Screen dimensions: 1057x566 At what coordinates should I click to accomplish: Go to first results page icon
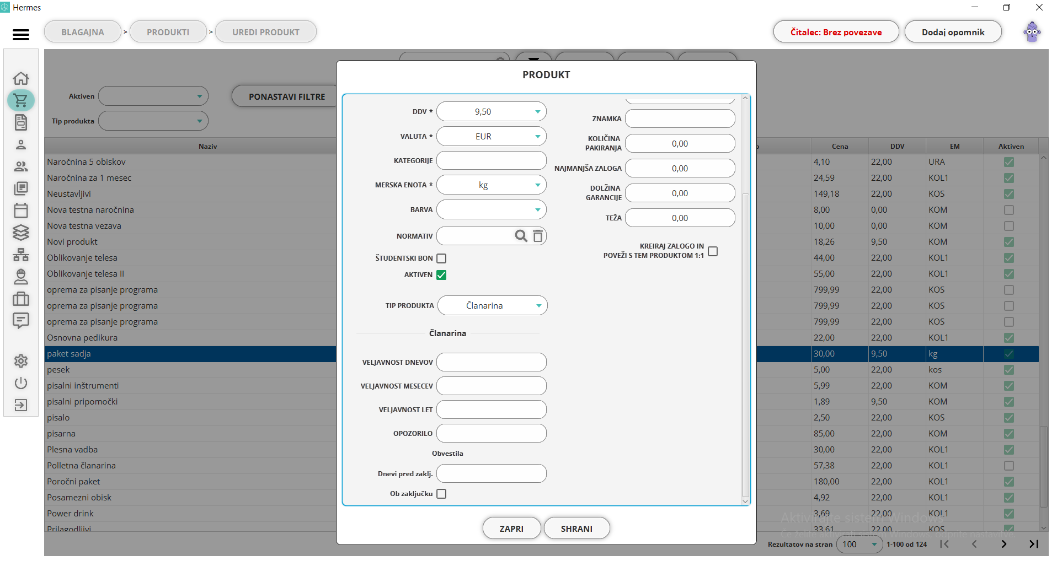pyautogui.click(x=944, y=544)
